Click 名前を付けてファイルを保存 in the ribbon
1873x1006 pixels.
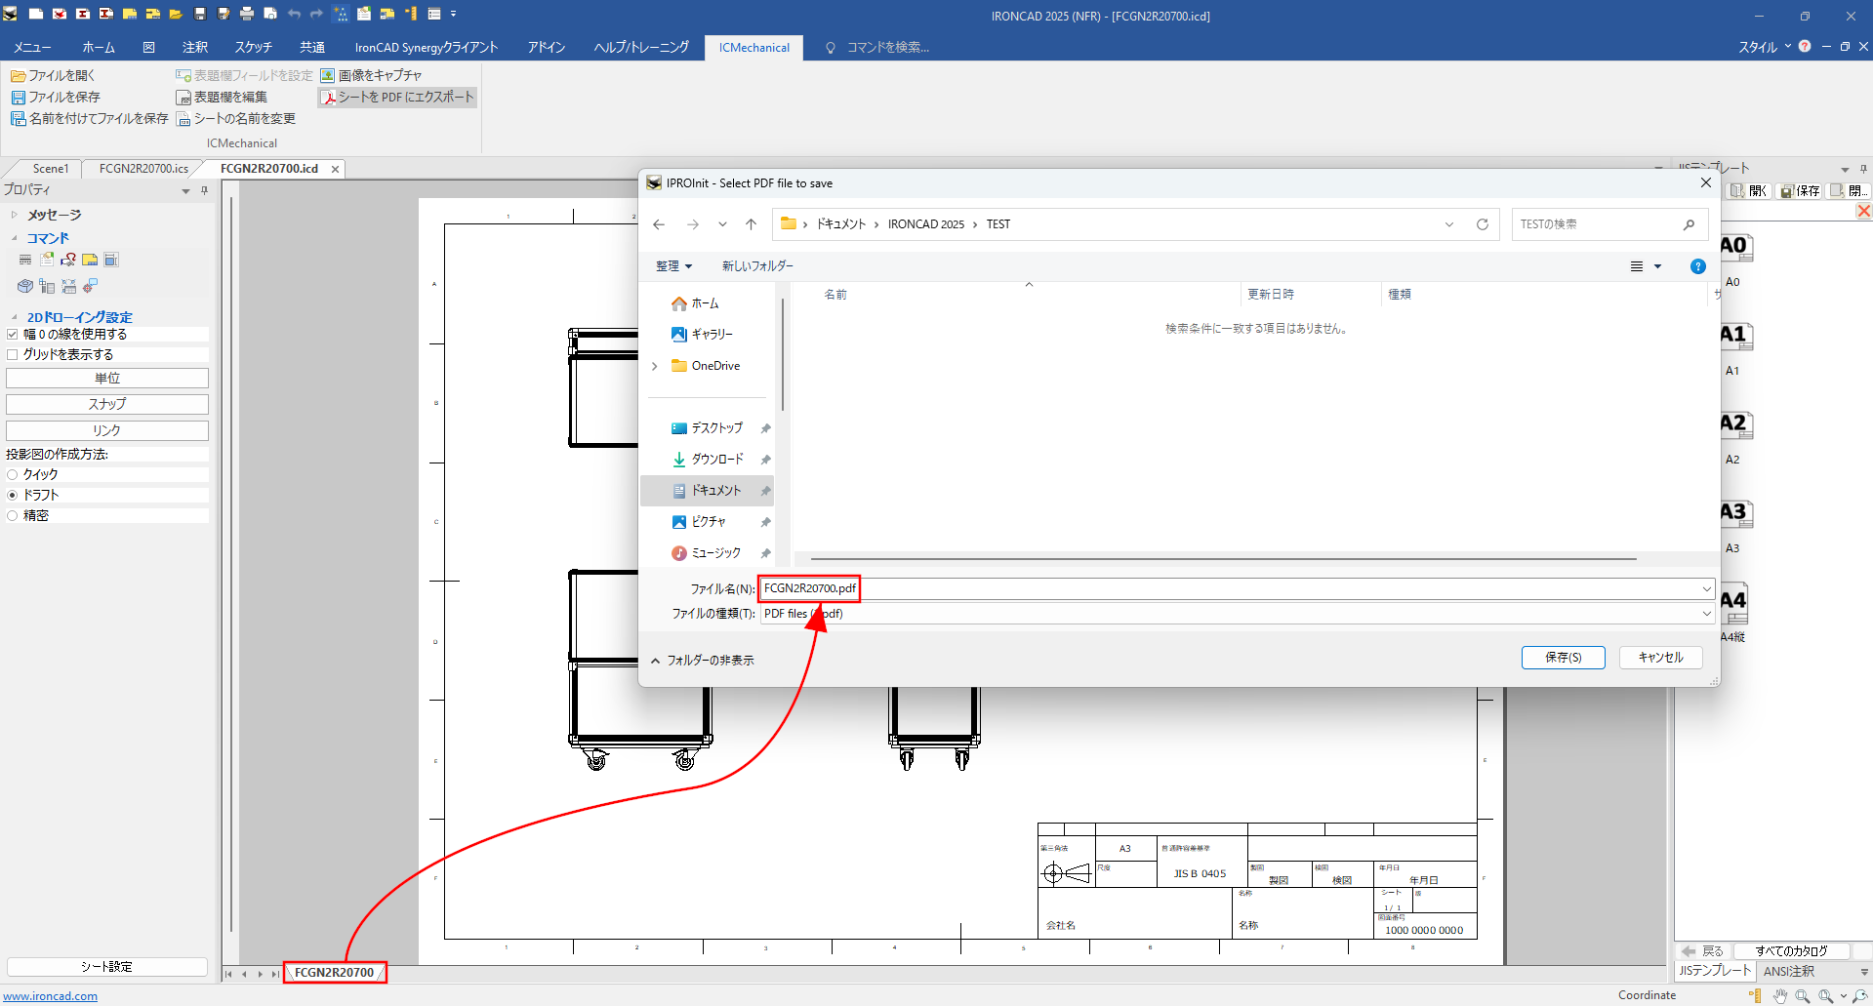[89, 118]
